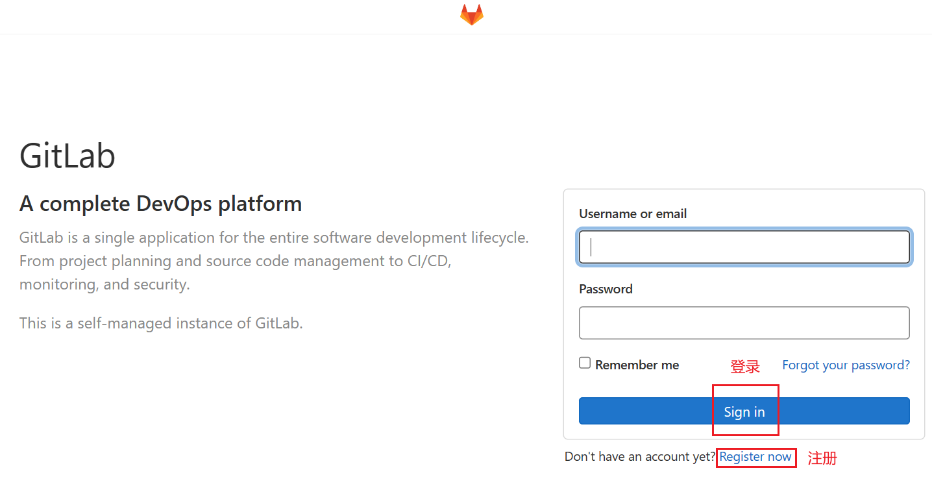Select 'A complete DevOps platform' subheading
The image size is (932, 479).
160,204
